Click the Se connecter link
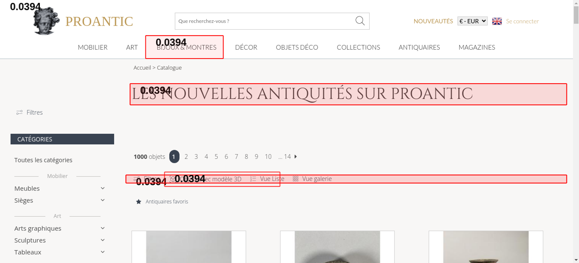The height and width of the screenshot is (263, 579). pos(522,21)
